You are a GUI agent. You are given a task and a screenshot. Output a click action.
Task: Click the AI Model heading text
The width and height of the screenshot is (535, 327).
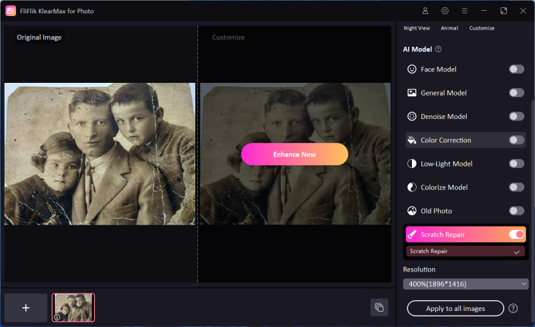pos(417,49)
